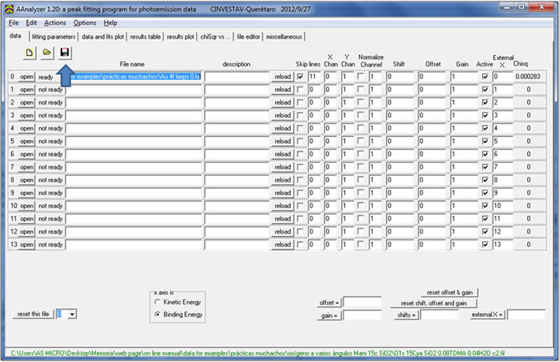The image size is (559, 362).
Task: Click the open folder icon
Action: click(47, 52)
